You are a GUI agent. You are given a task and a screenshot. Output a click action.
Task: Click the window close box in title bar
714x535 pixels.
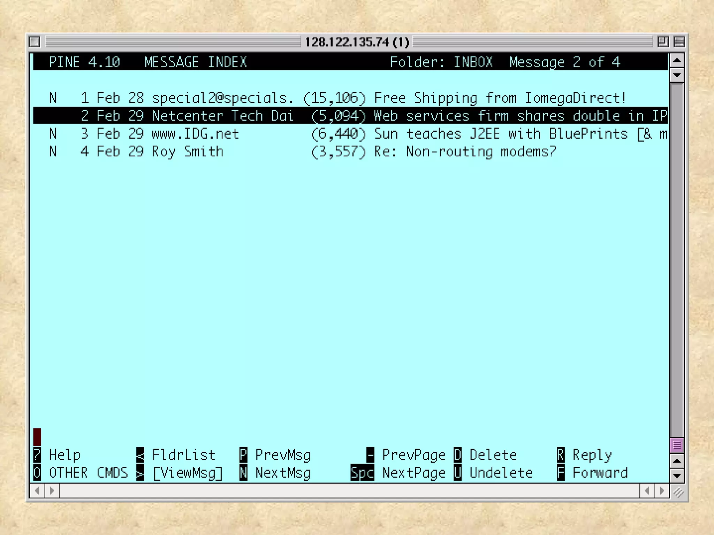(35, 42)
